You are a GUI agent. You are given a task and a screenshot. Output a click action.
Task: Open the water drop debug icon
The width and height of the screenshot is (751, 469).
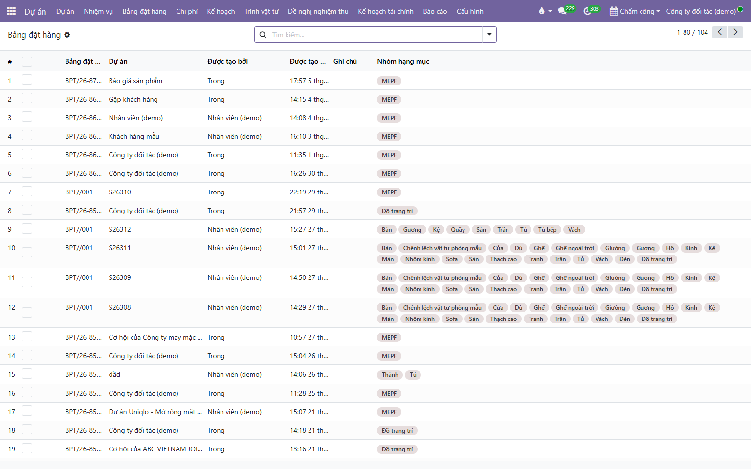coord(542,11)
